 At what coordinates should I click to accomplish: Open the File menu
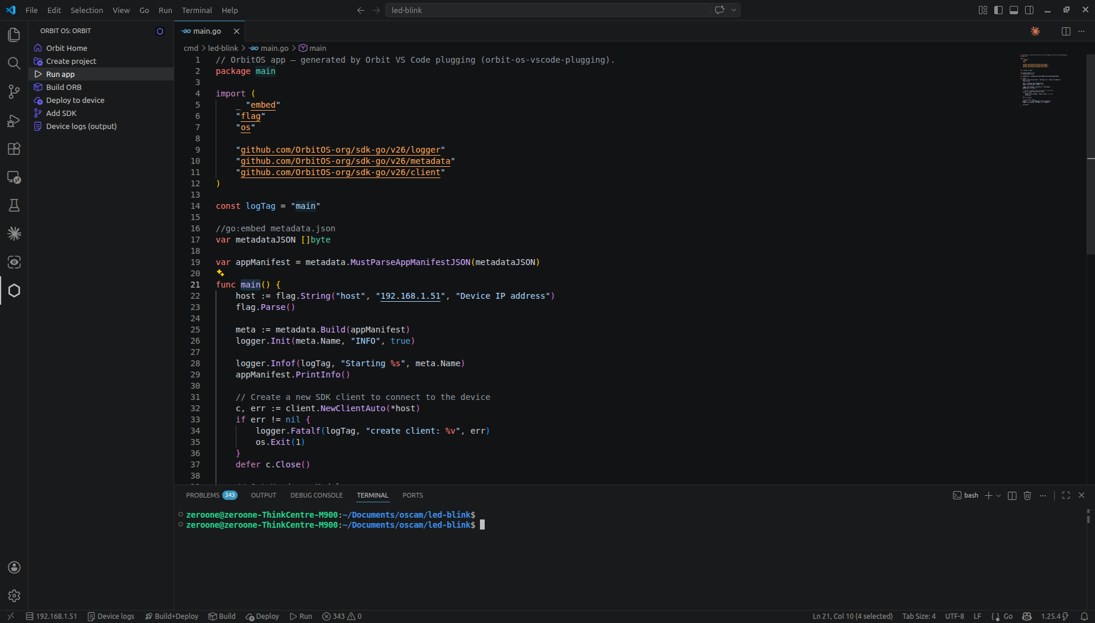pyautogui.click(x=31, y=10)
